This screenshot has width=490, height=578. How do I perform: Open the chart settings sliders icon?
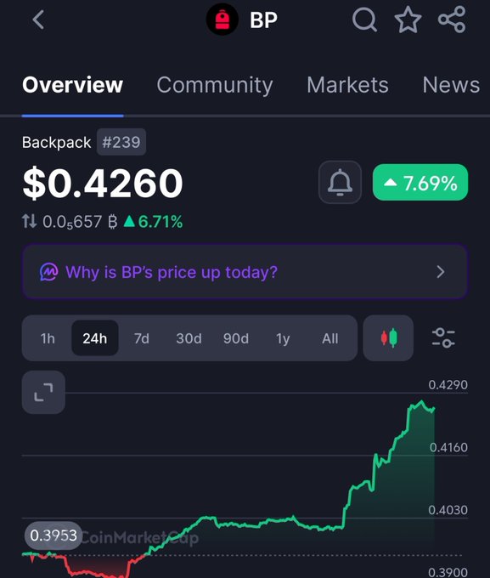(x=443, y=337)
